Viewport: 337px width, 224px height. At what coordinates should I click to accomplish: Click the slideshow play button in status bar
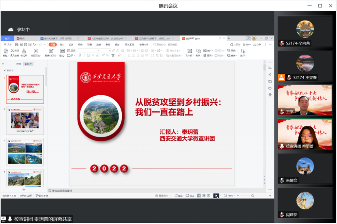(216, 196)
